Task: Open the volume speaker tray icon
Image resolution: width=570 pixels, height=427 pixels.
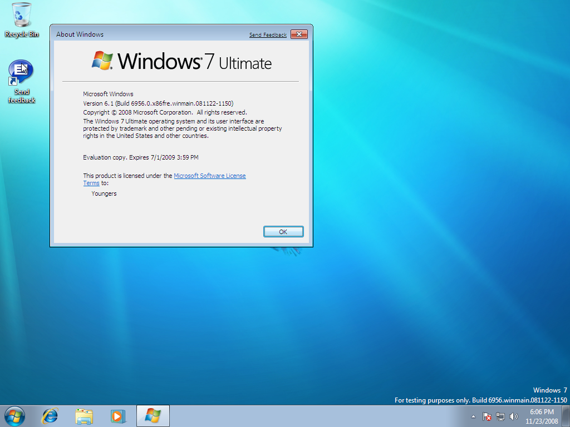Action: [514, 416]
